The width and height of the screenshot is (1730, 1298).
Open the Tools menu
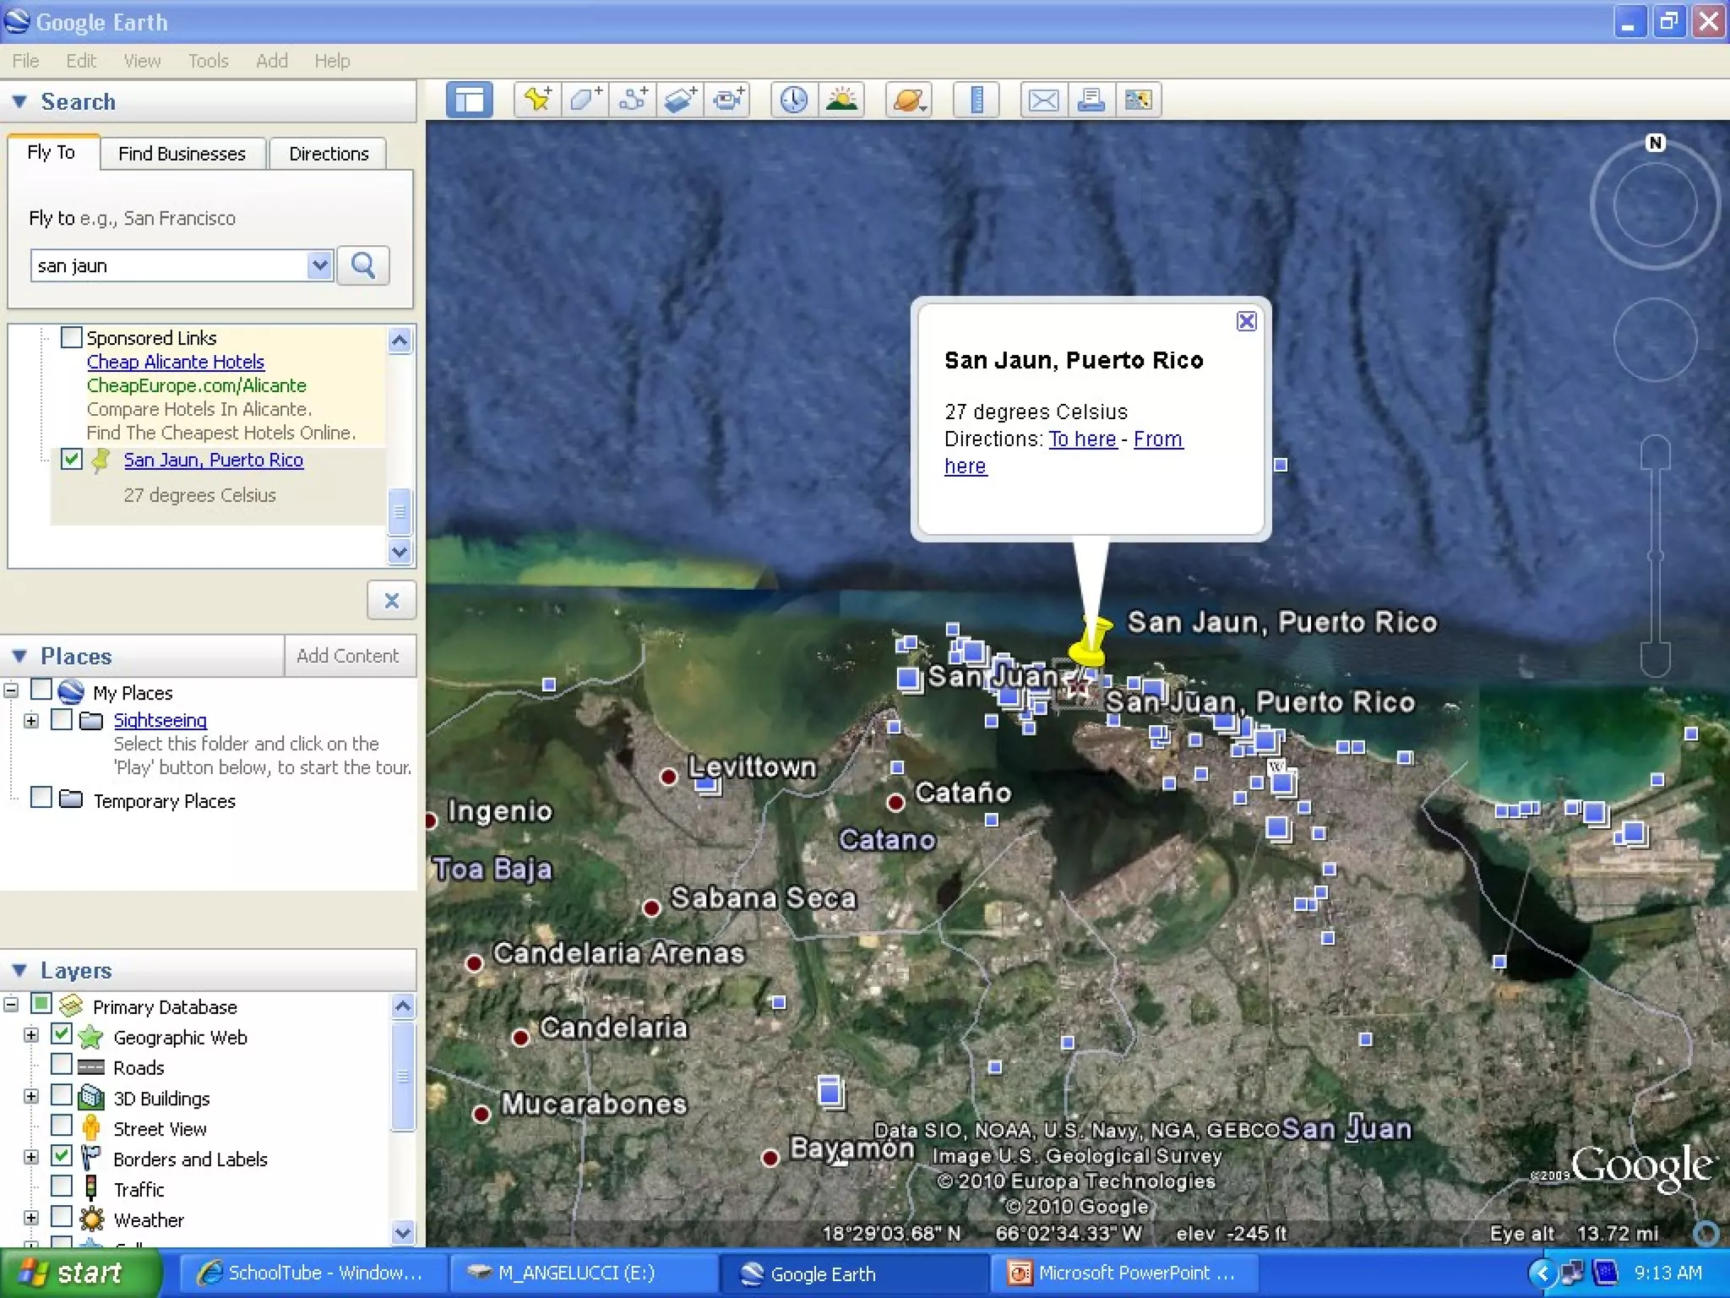tap(208, 61)
